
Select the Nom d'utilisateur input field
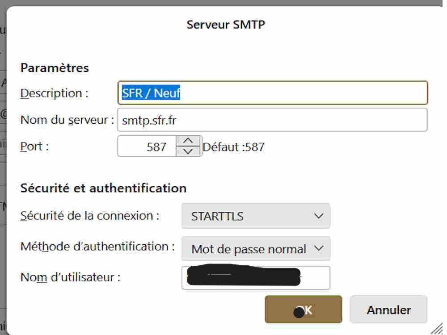tap(256, 278)
